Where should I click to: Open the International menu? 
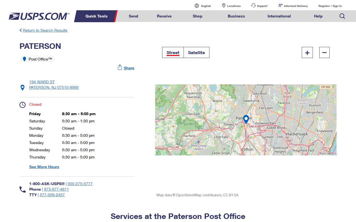tap(279, 16)
